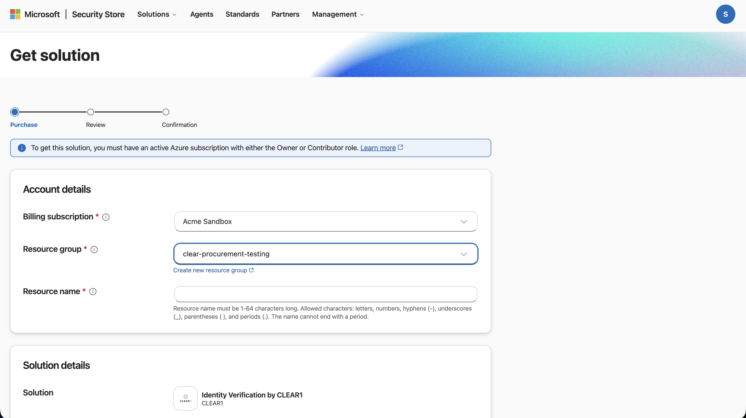Click the Account details heading
Viewport: 746px width, 418px height.
tap(57, 189)
